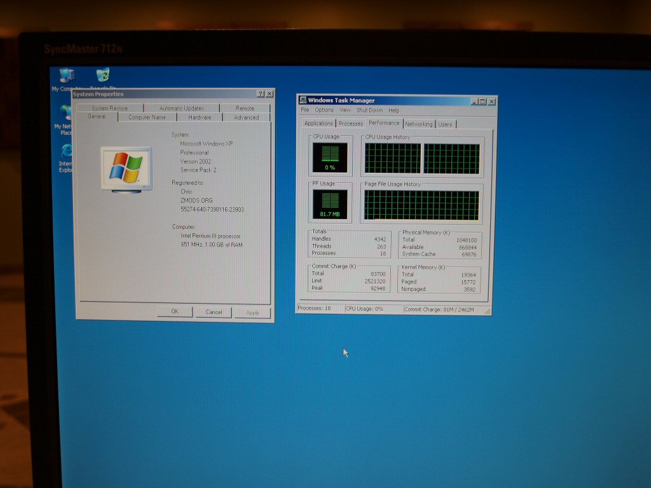Screen dimensions: 651x488
Task: Open the My Computer desktop icon
Action: tap(66, 79)
